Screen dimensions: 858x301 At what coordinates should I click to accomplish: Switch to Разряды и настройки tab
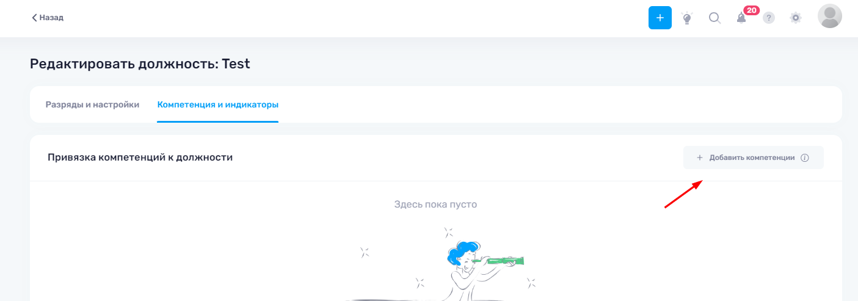(92, 104)
